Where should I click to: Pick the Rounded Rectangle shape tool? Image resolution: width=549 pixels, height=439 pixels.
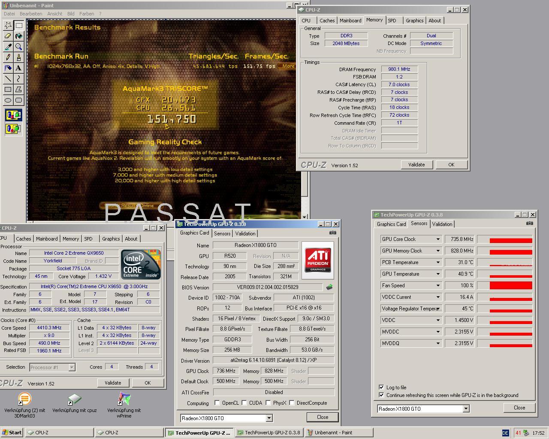click(x=19, y=100)
